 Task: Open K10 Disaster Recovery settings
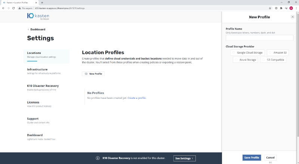click(43, 88)
